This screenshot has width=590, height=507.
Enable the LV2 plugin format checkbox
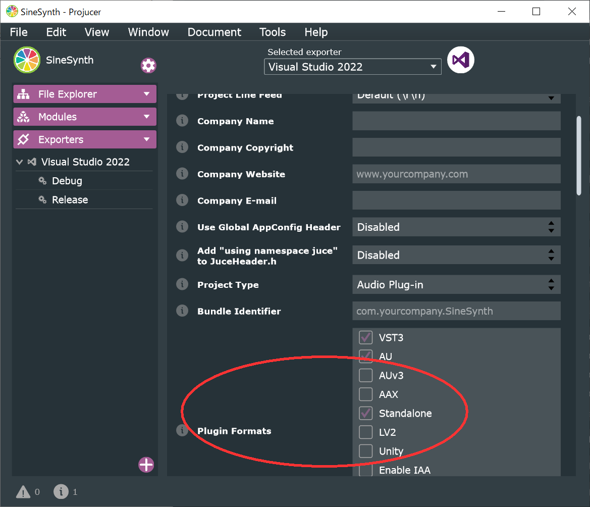coord(366,432)
